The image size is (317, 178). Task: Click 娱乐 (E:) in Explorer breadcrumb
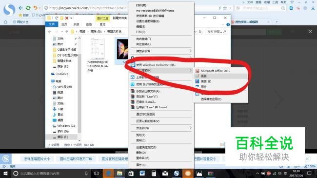[96, 32]
